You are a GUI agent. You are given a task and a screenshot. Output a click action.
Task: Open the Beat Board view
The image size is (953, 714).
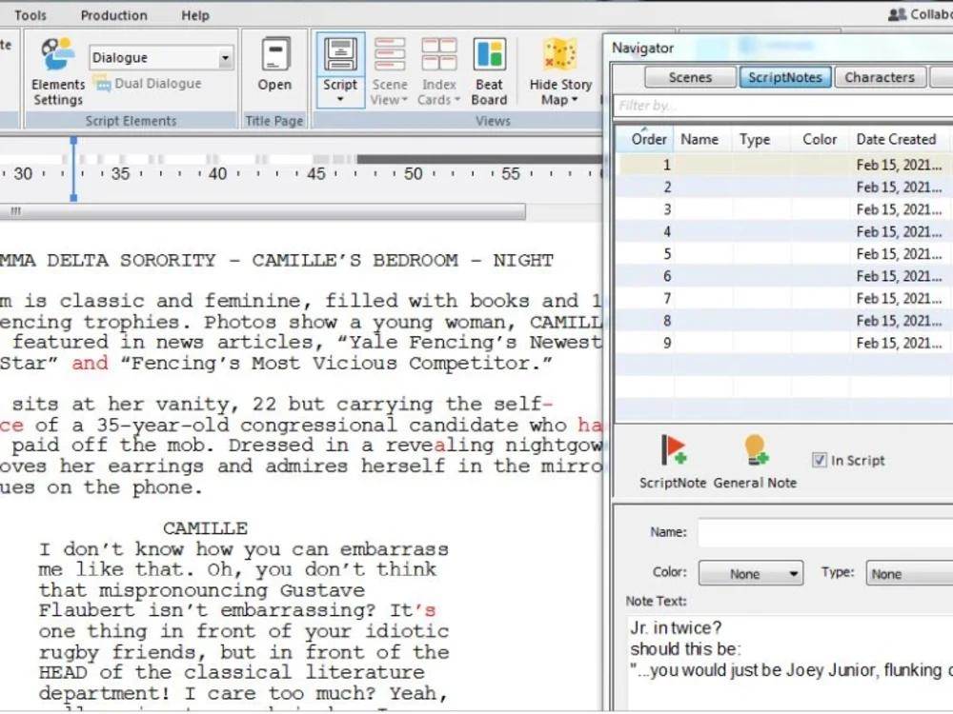pos(489,71)
